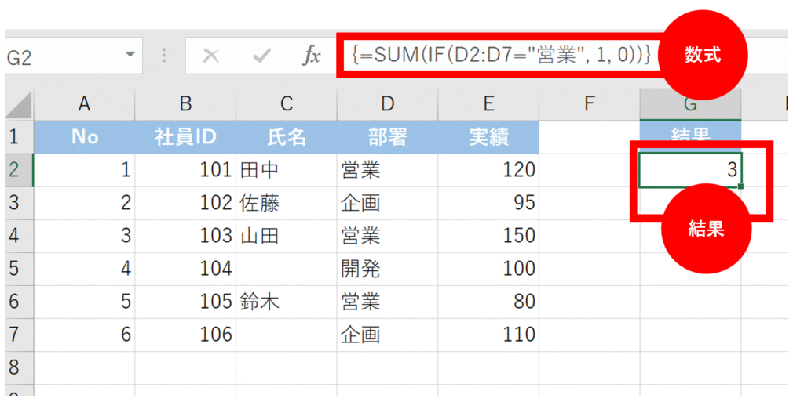The height and width of the screenshot is (409, 804).
Task: Select column A header
Action: [x=84, y=103]
